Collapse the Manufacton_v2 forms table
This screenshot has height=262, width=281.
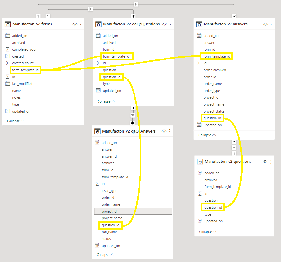tap(16, 121)
